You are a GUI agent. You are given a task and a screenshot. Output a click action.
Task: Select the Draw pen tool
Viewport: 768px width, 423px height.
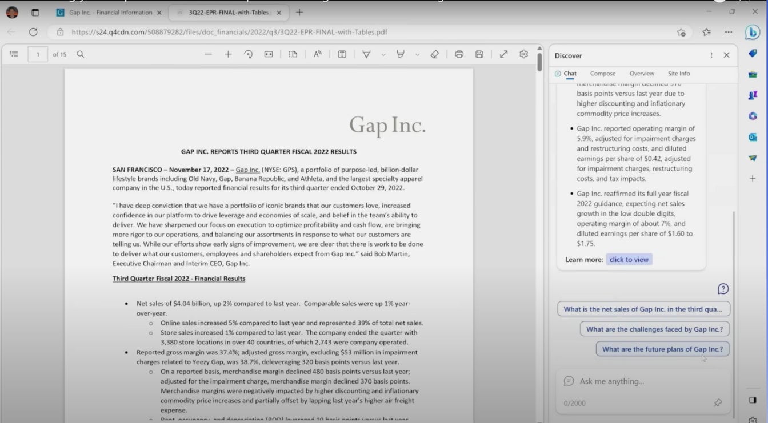pyautogui.click(x=367, y=54)
